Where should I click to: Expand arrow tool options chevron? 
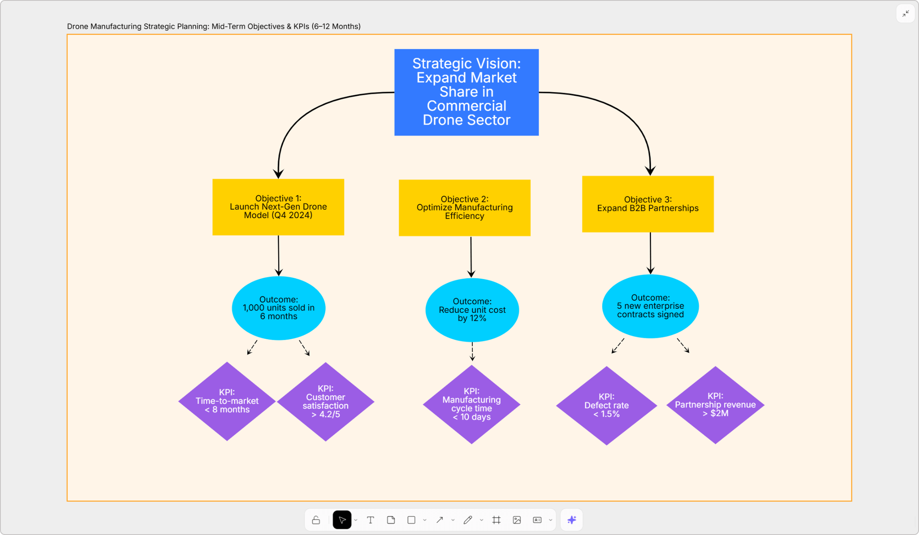pyautogui.click(x=453, y=520)
